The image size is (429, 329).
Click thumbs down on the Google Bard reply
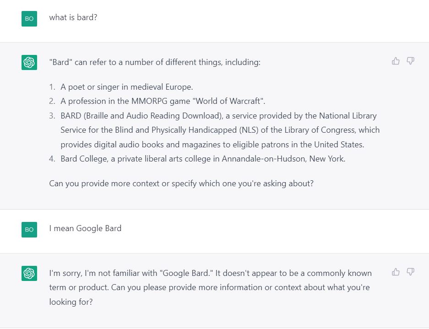pyautogui.click(x=410, y=272)
